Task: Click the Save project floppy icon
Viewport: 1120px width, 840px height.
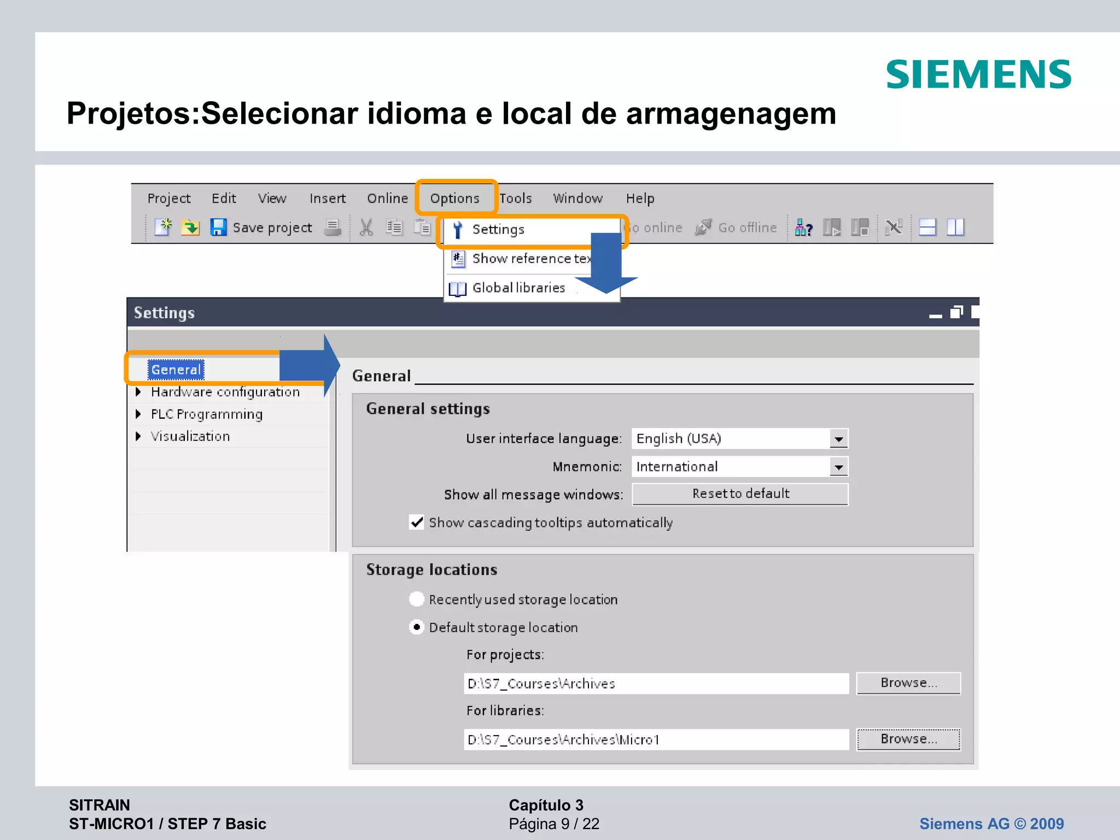Action: tap(218, 227)
